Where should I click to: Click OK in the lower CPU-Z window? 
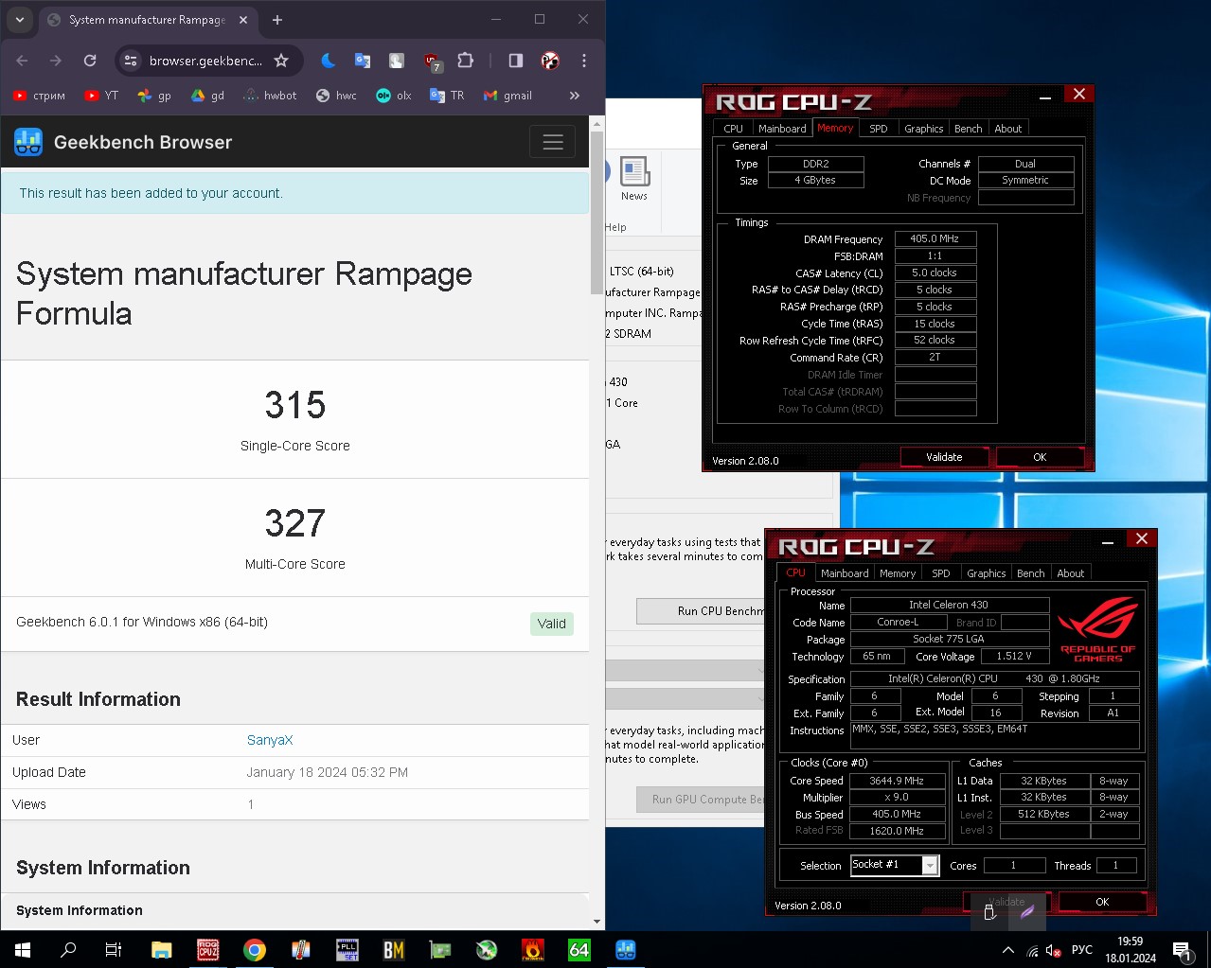tap(1102, 902)
